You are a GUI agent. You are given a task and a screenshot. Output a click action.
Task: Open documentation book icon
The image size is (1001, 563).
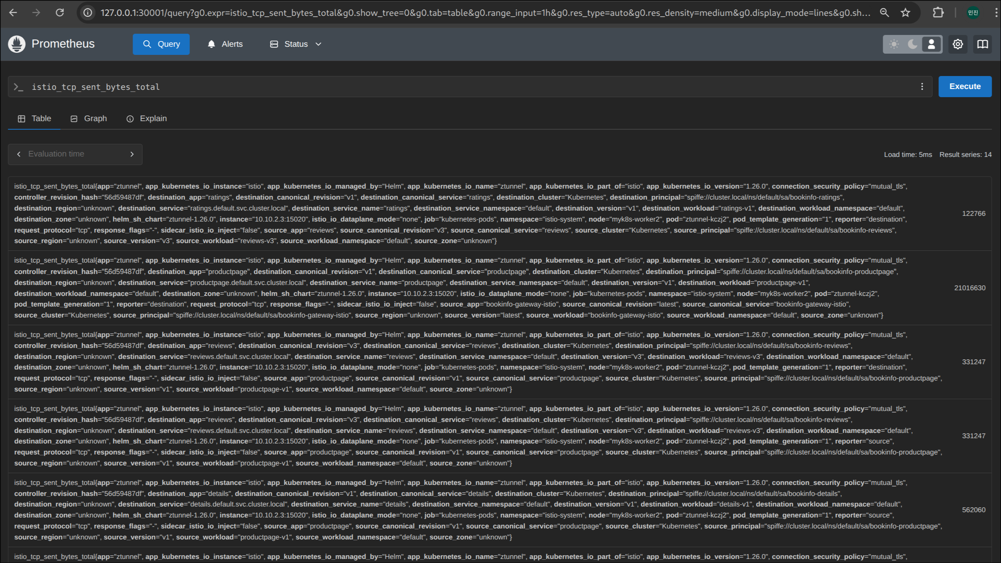pos(983,44)
